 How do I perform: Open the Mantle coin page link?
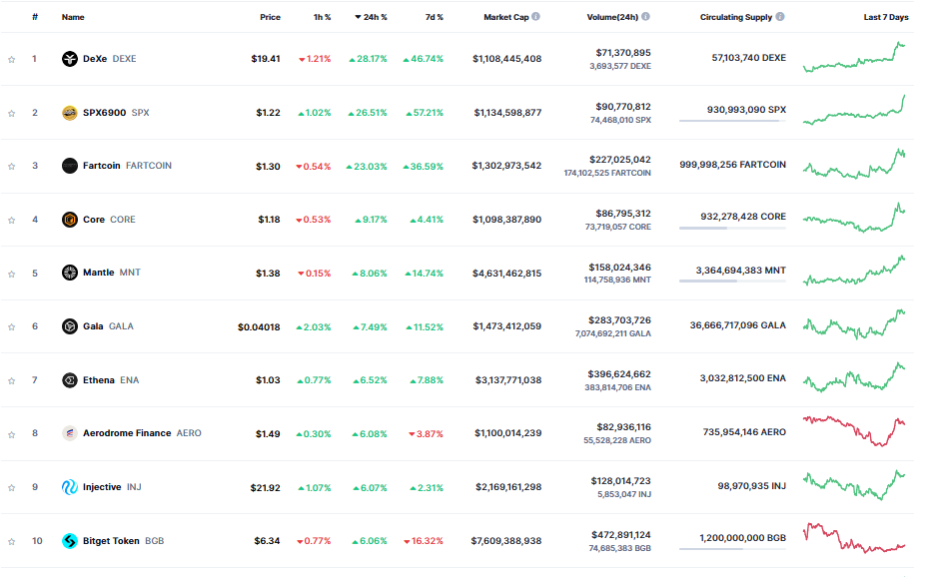112,273
